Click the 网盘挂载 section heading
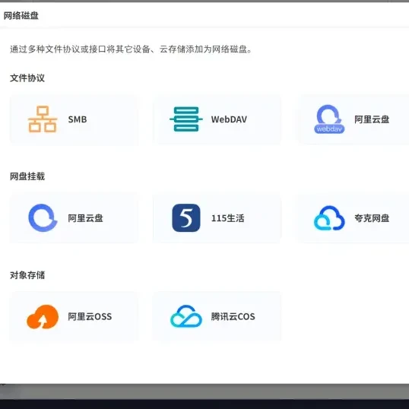409x409 pixels. pos(27,176)
